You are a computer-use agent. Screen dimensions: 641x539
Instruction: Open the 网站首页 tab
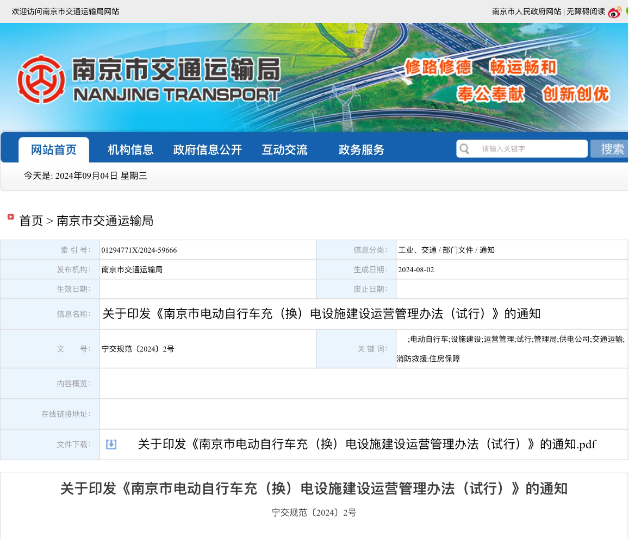coord(54,149)
